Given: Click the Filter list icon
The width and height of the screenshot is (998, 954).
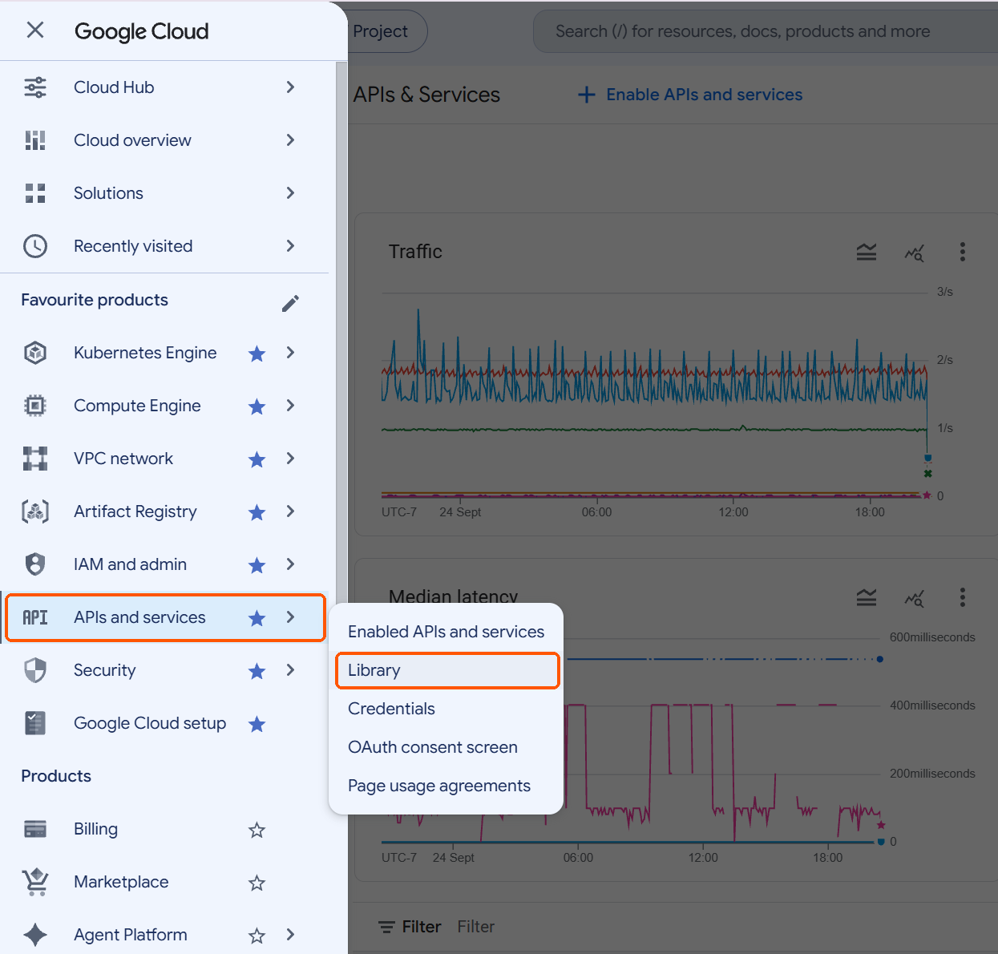Looking at the screenshot, I should pyautogui.click(x=386, y=927).
